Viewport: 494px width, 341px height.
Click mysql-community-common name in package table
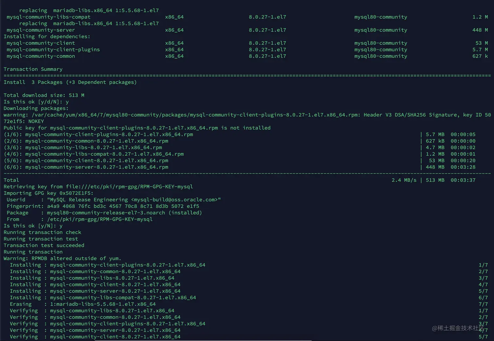pyautogui.click(x=41, y=56)
